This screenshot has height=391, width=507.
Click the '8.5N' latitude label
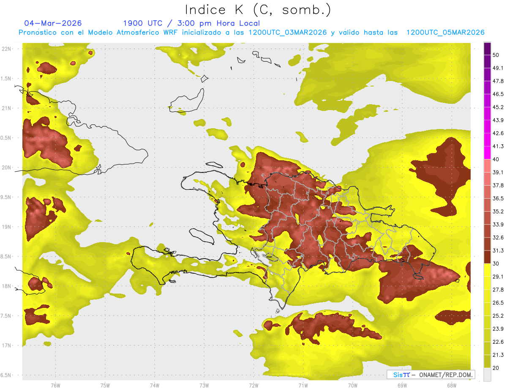(6, 256)
